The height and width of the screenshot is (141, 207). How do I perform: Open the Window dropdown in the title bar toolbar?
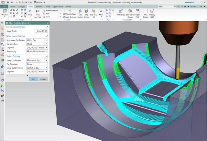(39, 2)
